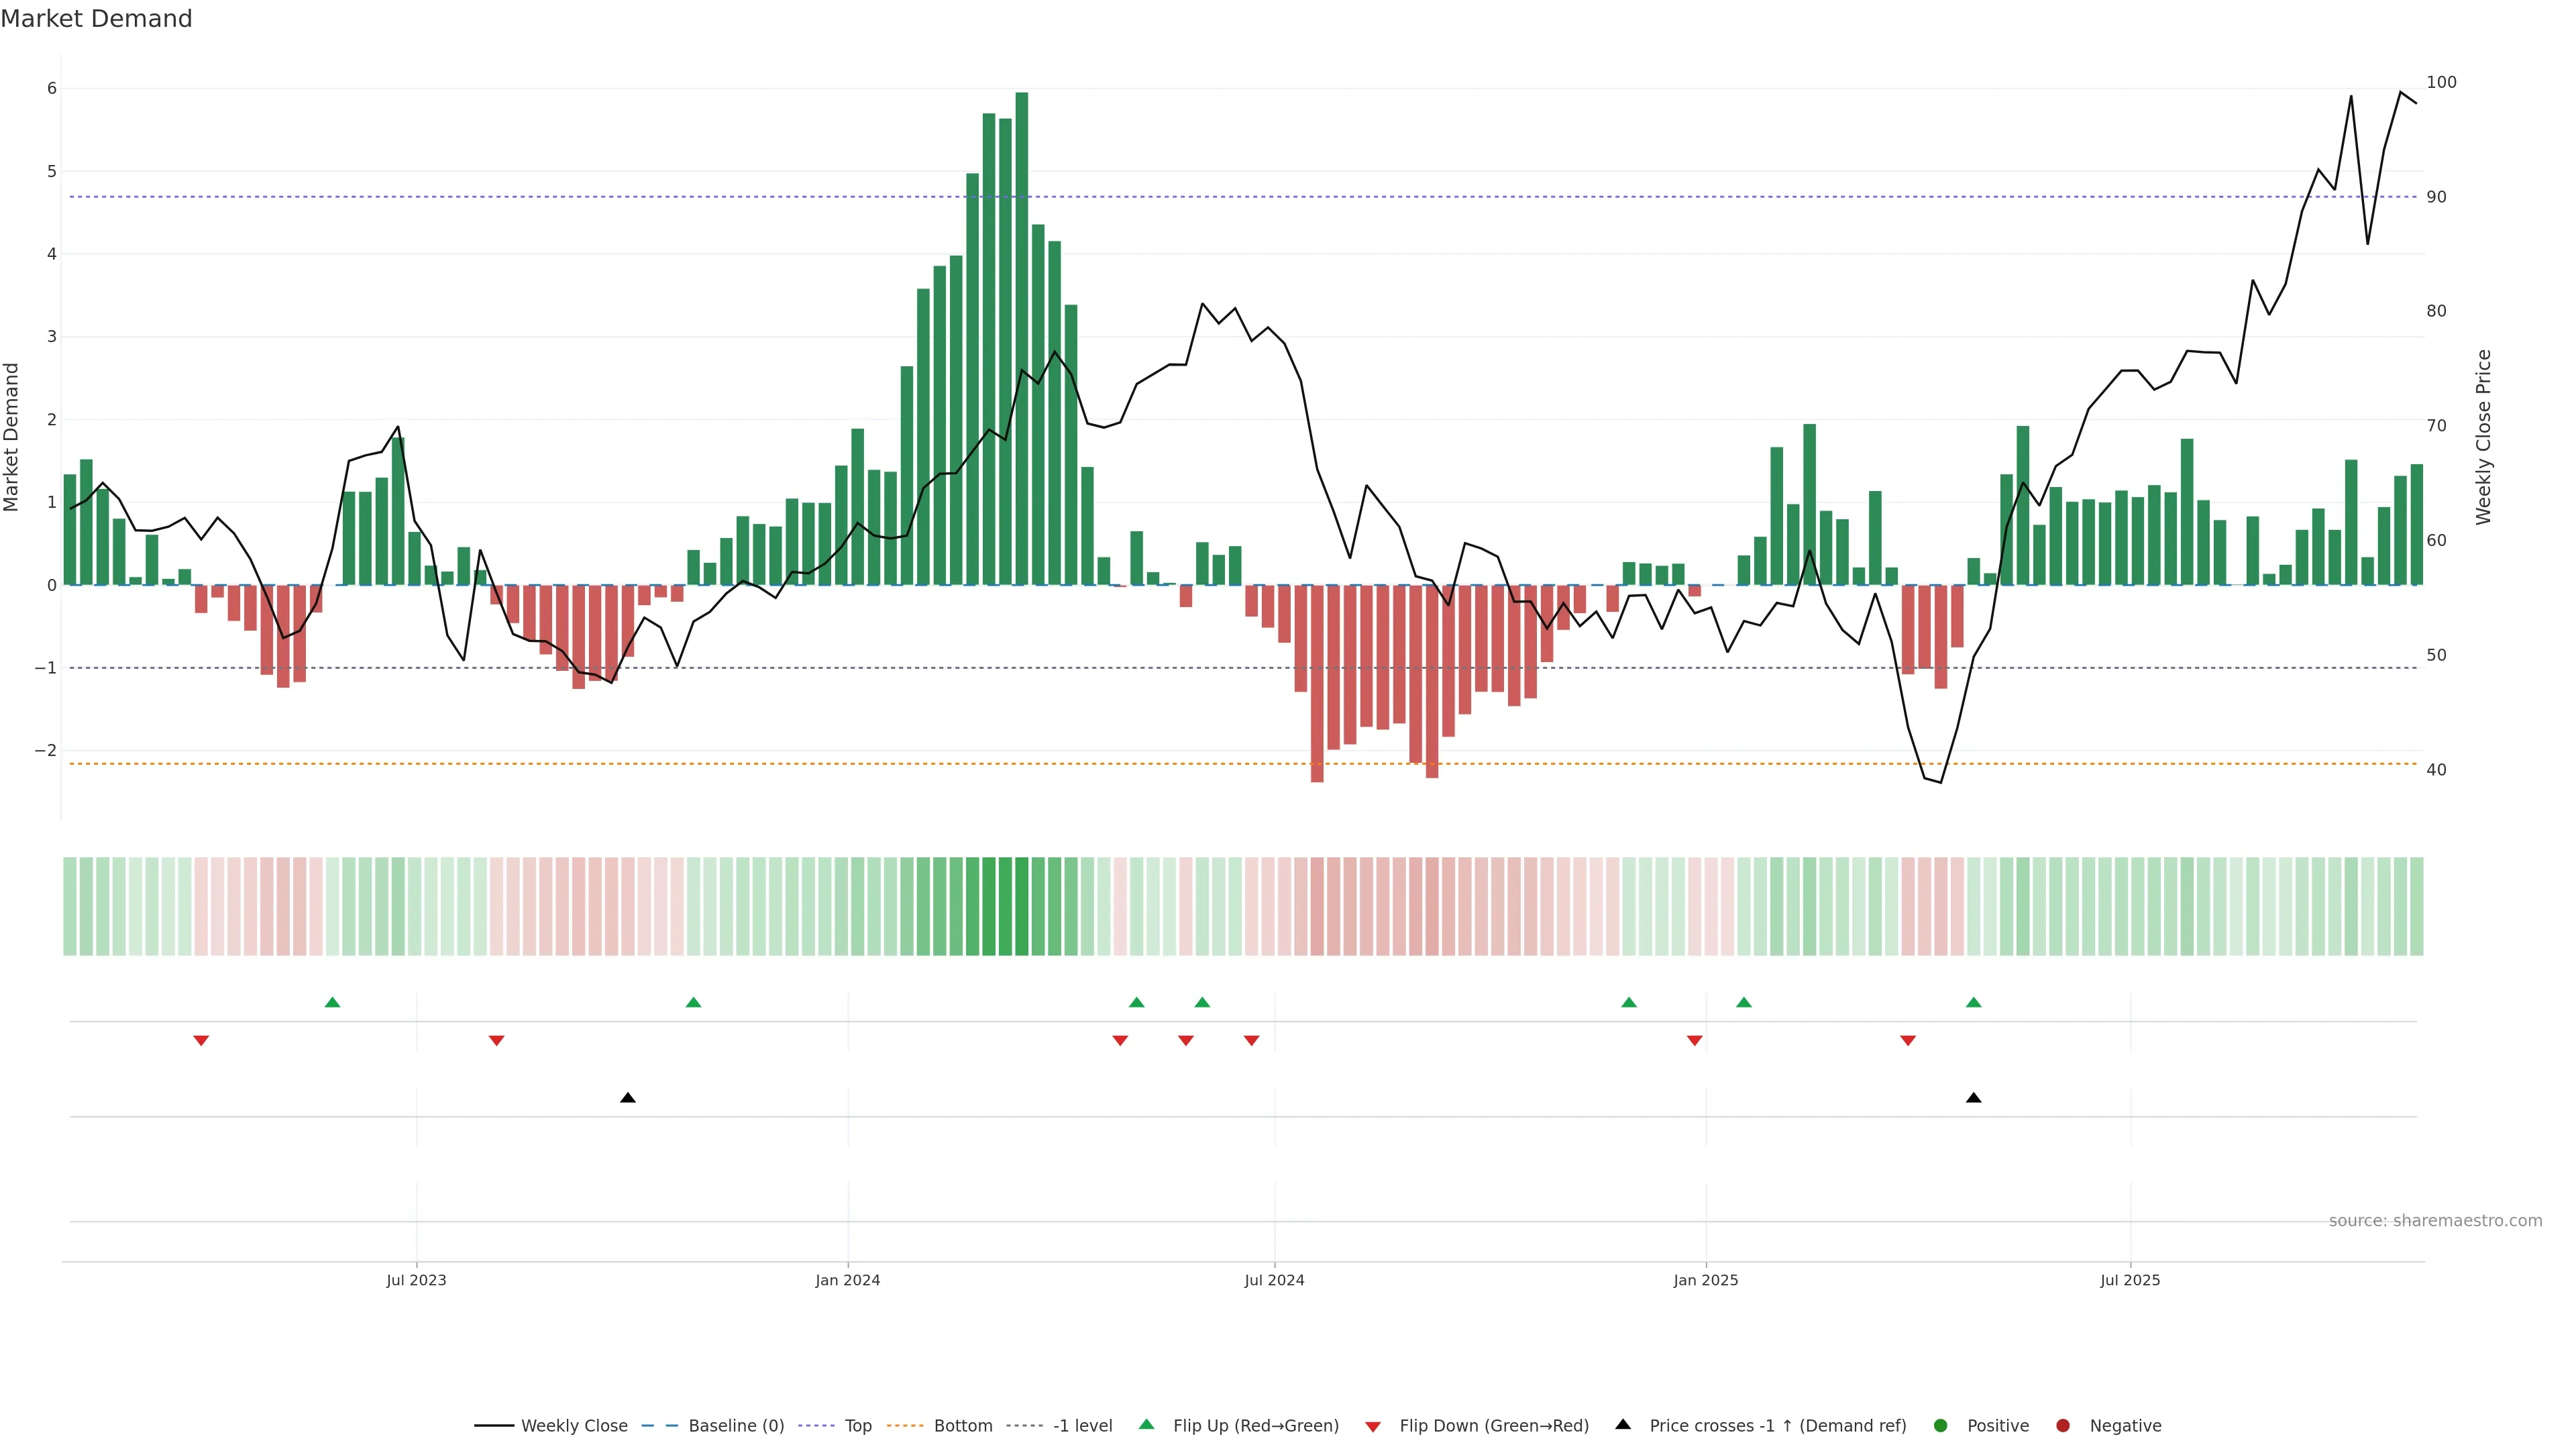Click the Market Demand chart title
Image resolution: width=2576 pixels, height=1449 pixels.
96,19
